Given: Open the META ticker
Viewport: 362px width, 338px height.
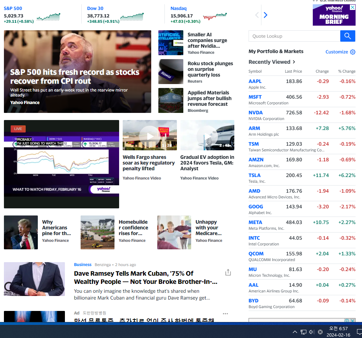Looking at the screenshot, I should pos(255,222).
